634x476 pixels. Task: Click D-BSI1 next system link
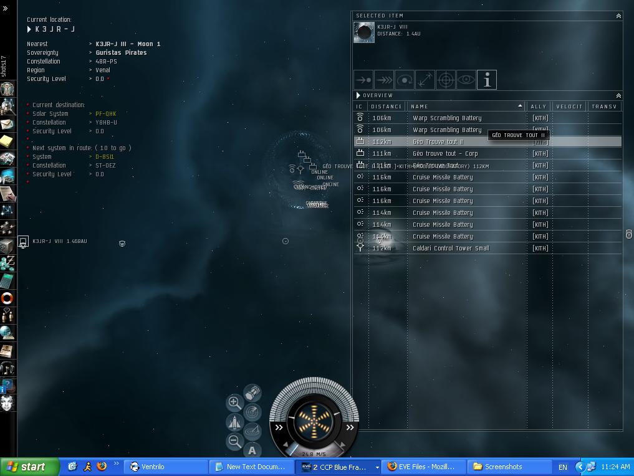(x=104, y=157)
